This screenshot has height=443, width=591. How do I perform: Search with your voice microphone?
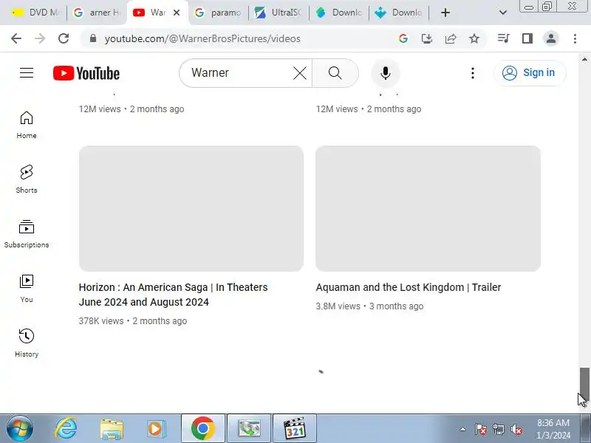385,73
